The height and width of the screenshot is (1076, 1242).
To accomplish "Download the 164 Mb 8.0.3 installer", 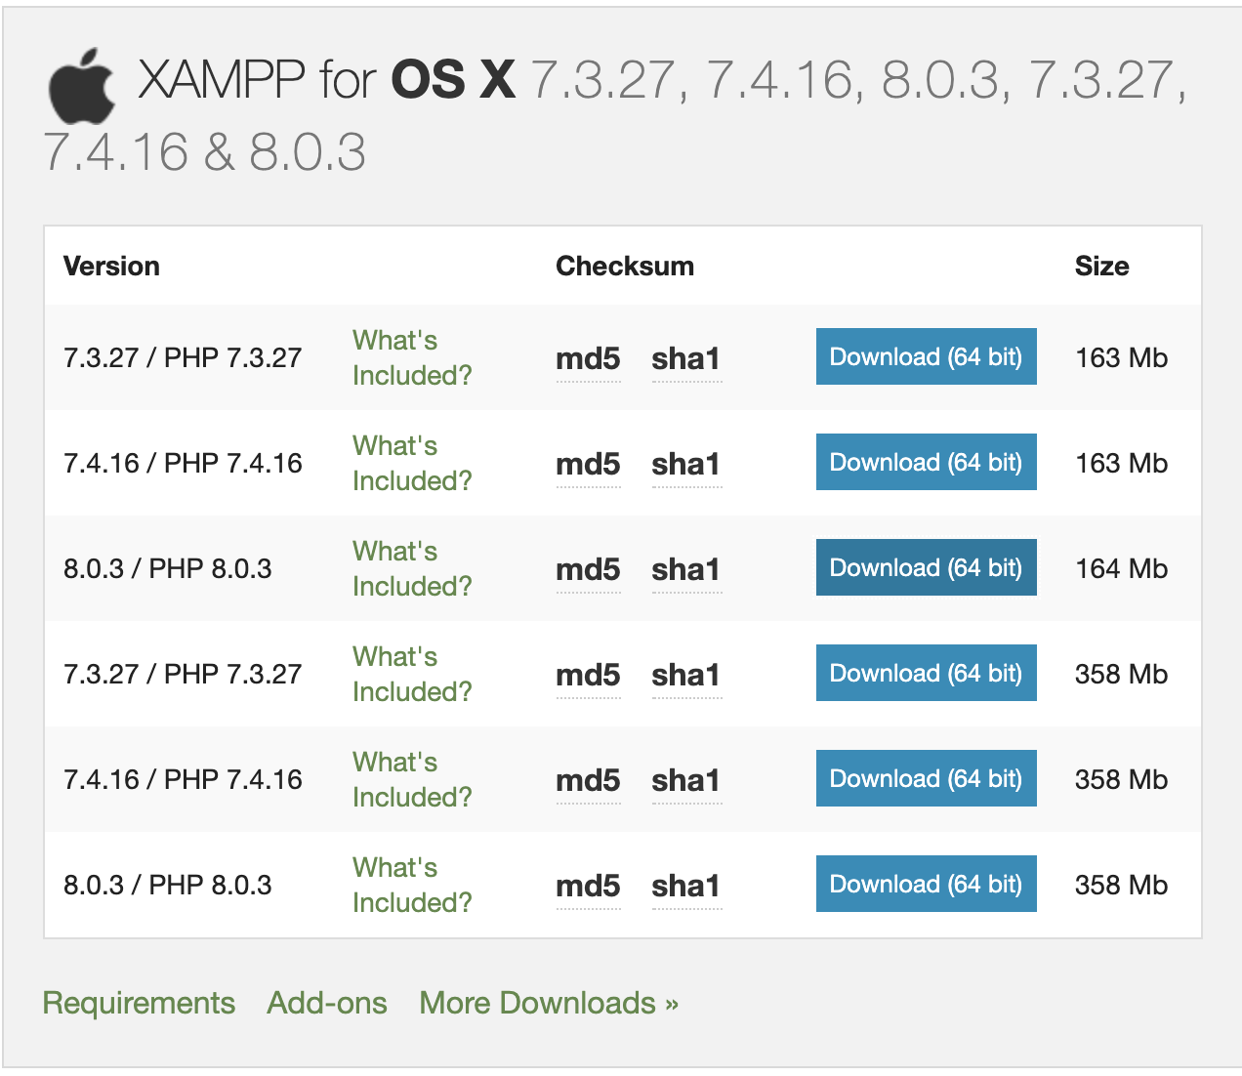I will pyautogui.click(x=926, y=567).
